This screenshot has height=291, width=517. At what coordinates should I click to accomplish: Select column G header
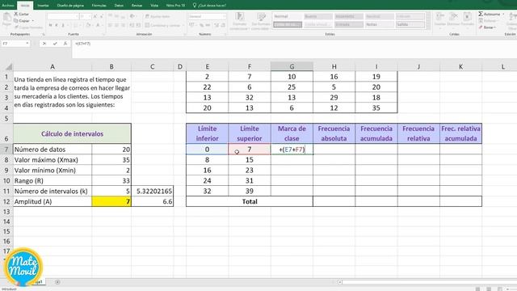(292, 66)
